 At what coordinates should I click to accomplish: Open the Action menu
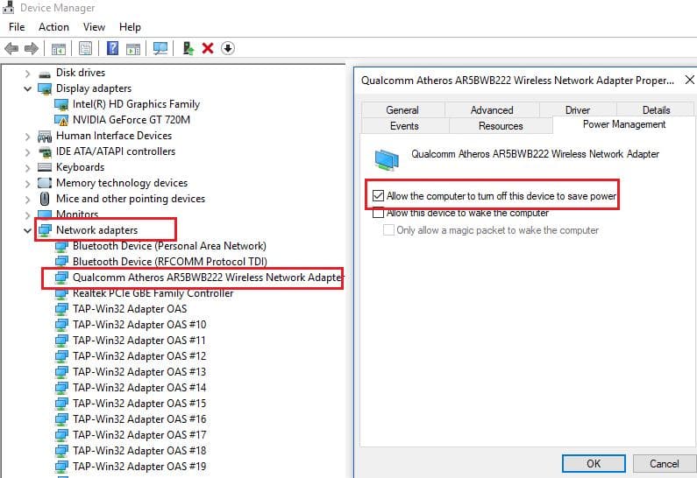[53, 27]
